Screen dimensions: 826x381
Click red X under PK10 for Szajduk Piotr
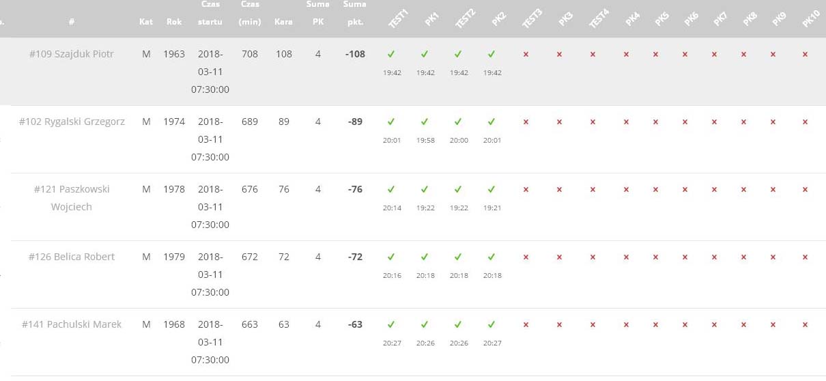pos(806,55)
